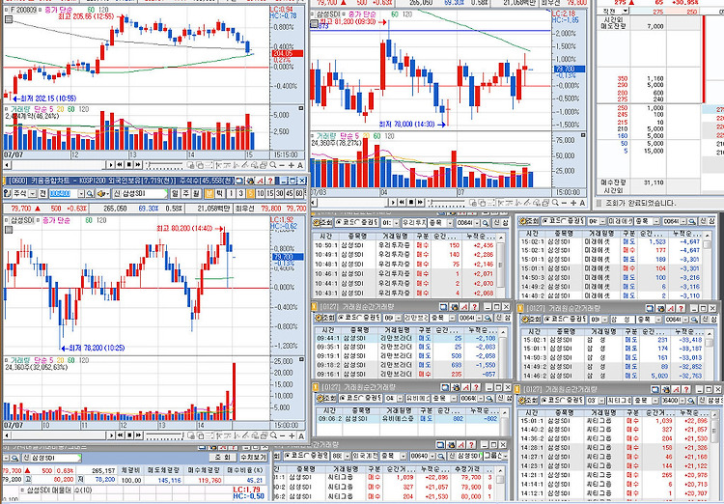Open the 종목 dropdown in bottom 외국계전 window

point(404,456)
